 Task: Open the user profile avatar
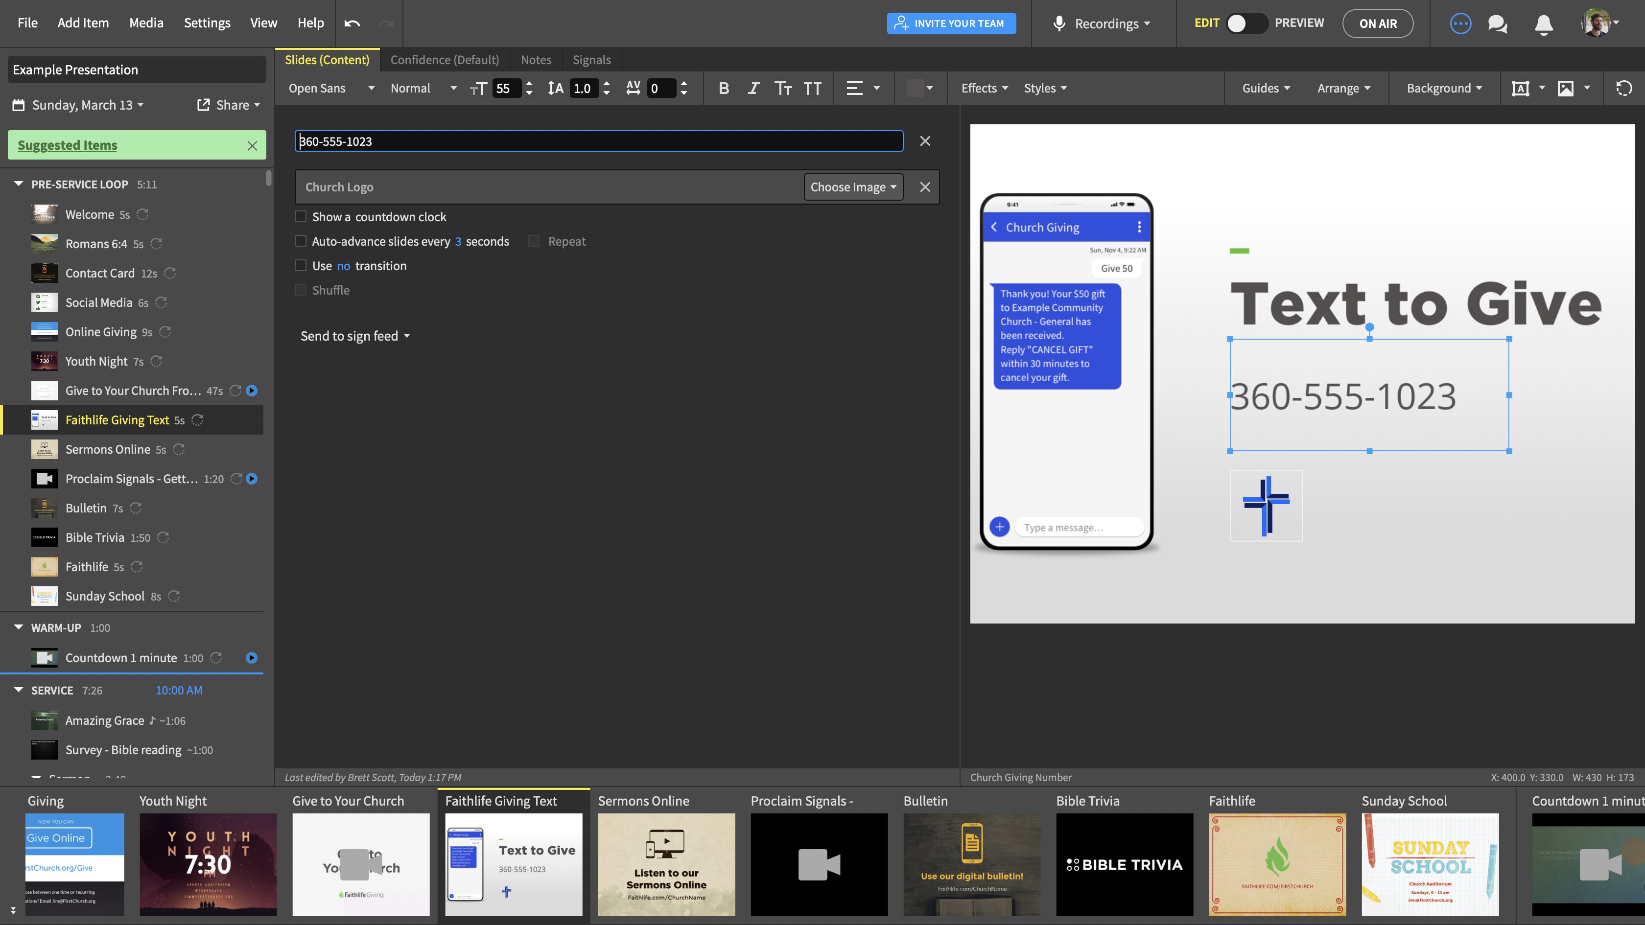click(1596, 23)
